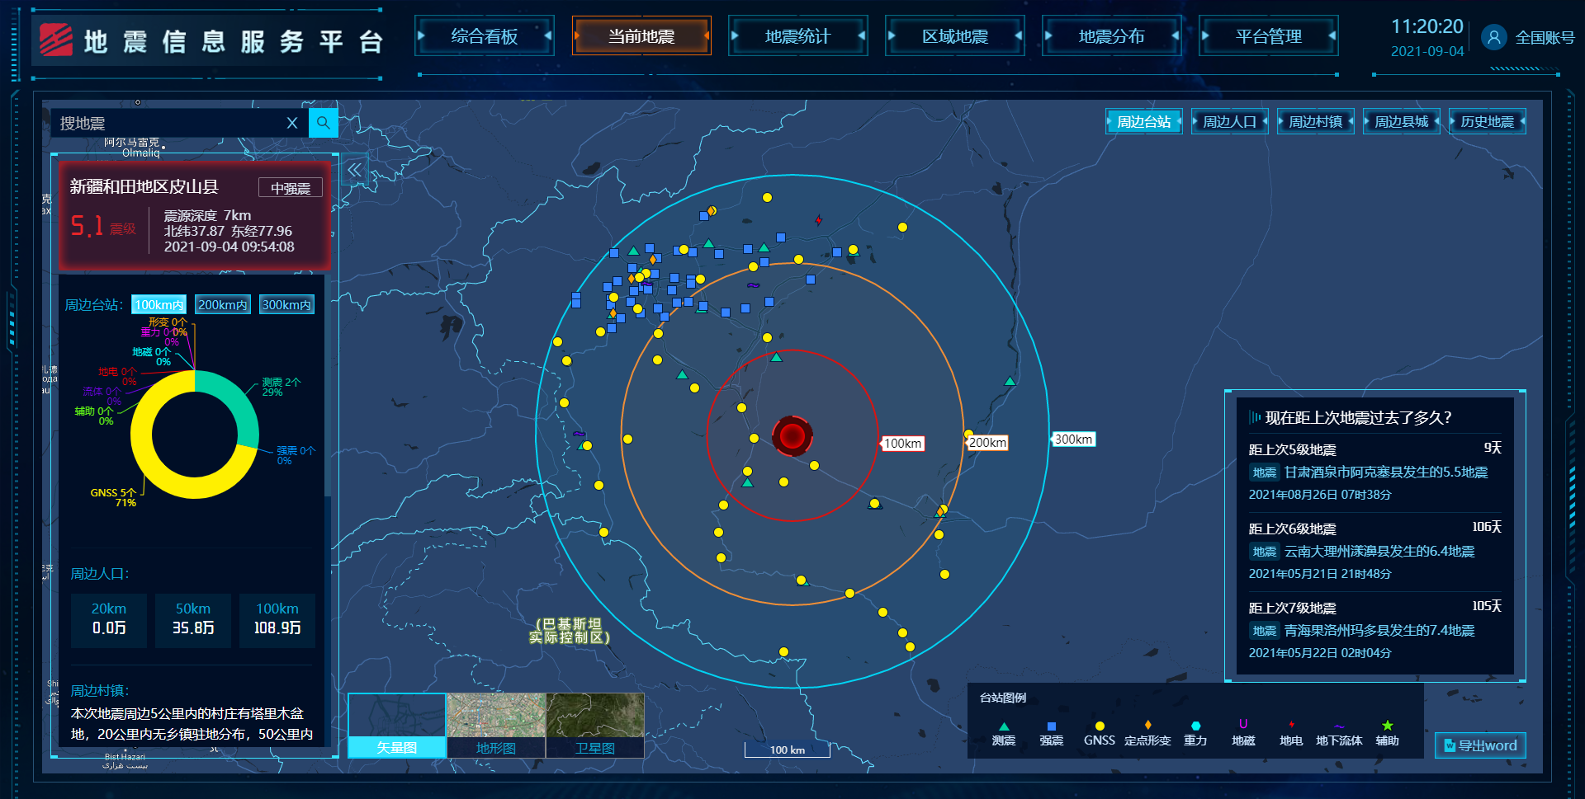
Task: Click the 导出word export button
Action: [1480, 745]
